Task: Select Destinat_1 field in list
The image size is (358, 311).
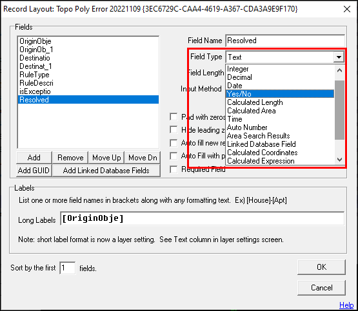Action: [88, 66]
